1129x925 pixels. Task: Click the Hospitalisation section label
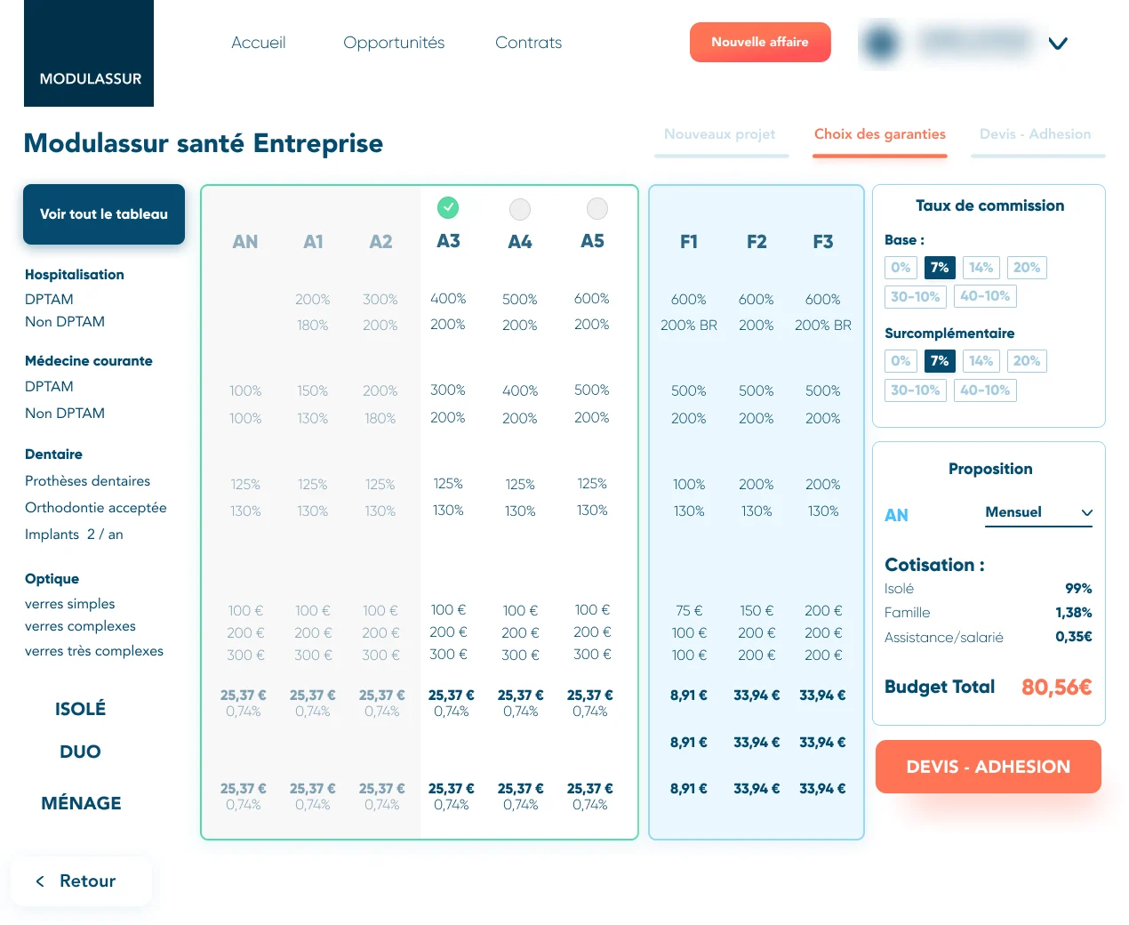[75, 275]
